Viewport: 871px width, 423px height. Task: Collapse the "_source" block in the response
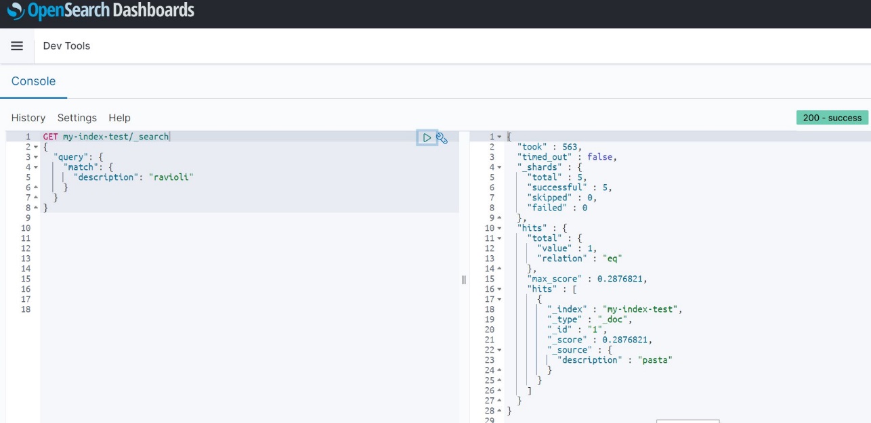[500, 350]
